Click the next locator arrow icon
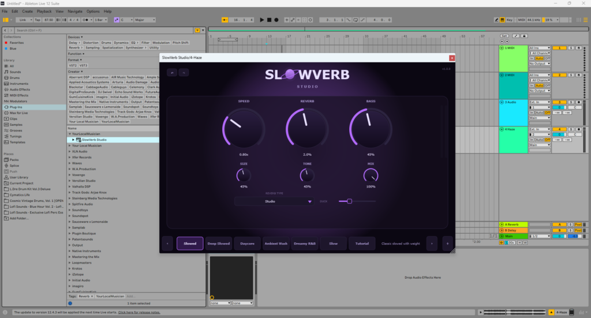The width and height of the screenshot is (591, 318). 507,42
